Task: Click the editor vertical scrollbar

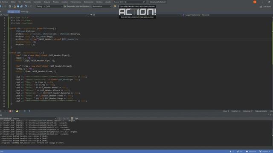Action: (272, 62)
